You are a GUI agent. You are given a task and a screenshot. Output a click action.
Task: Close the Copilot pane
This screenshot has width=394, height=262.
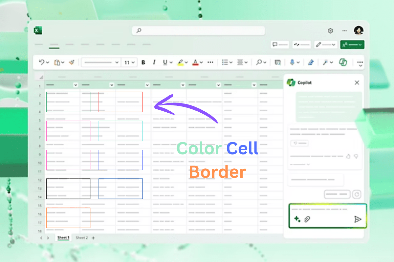pyautogui.click(x=357, y=83)
